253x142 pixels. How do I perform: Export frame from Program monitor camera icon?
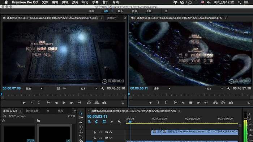[231, 103]
